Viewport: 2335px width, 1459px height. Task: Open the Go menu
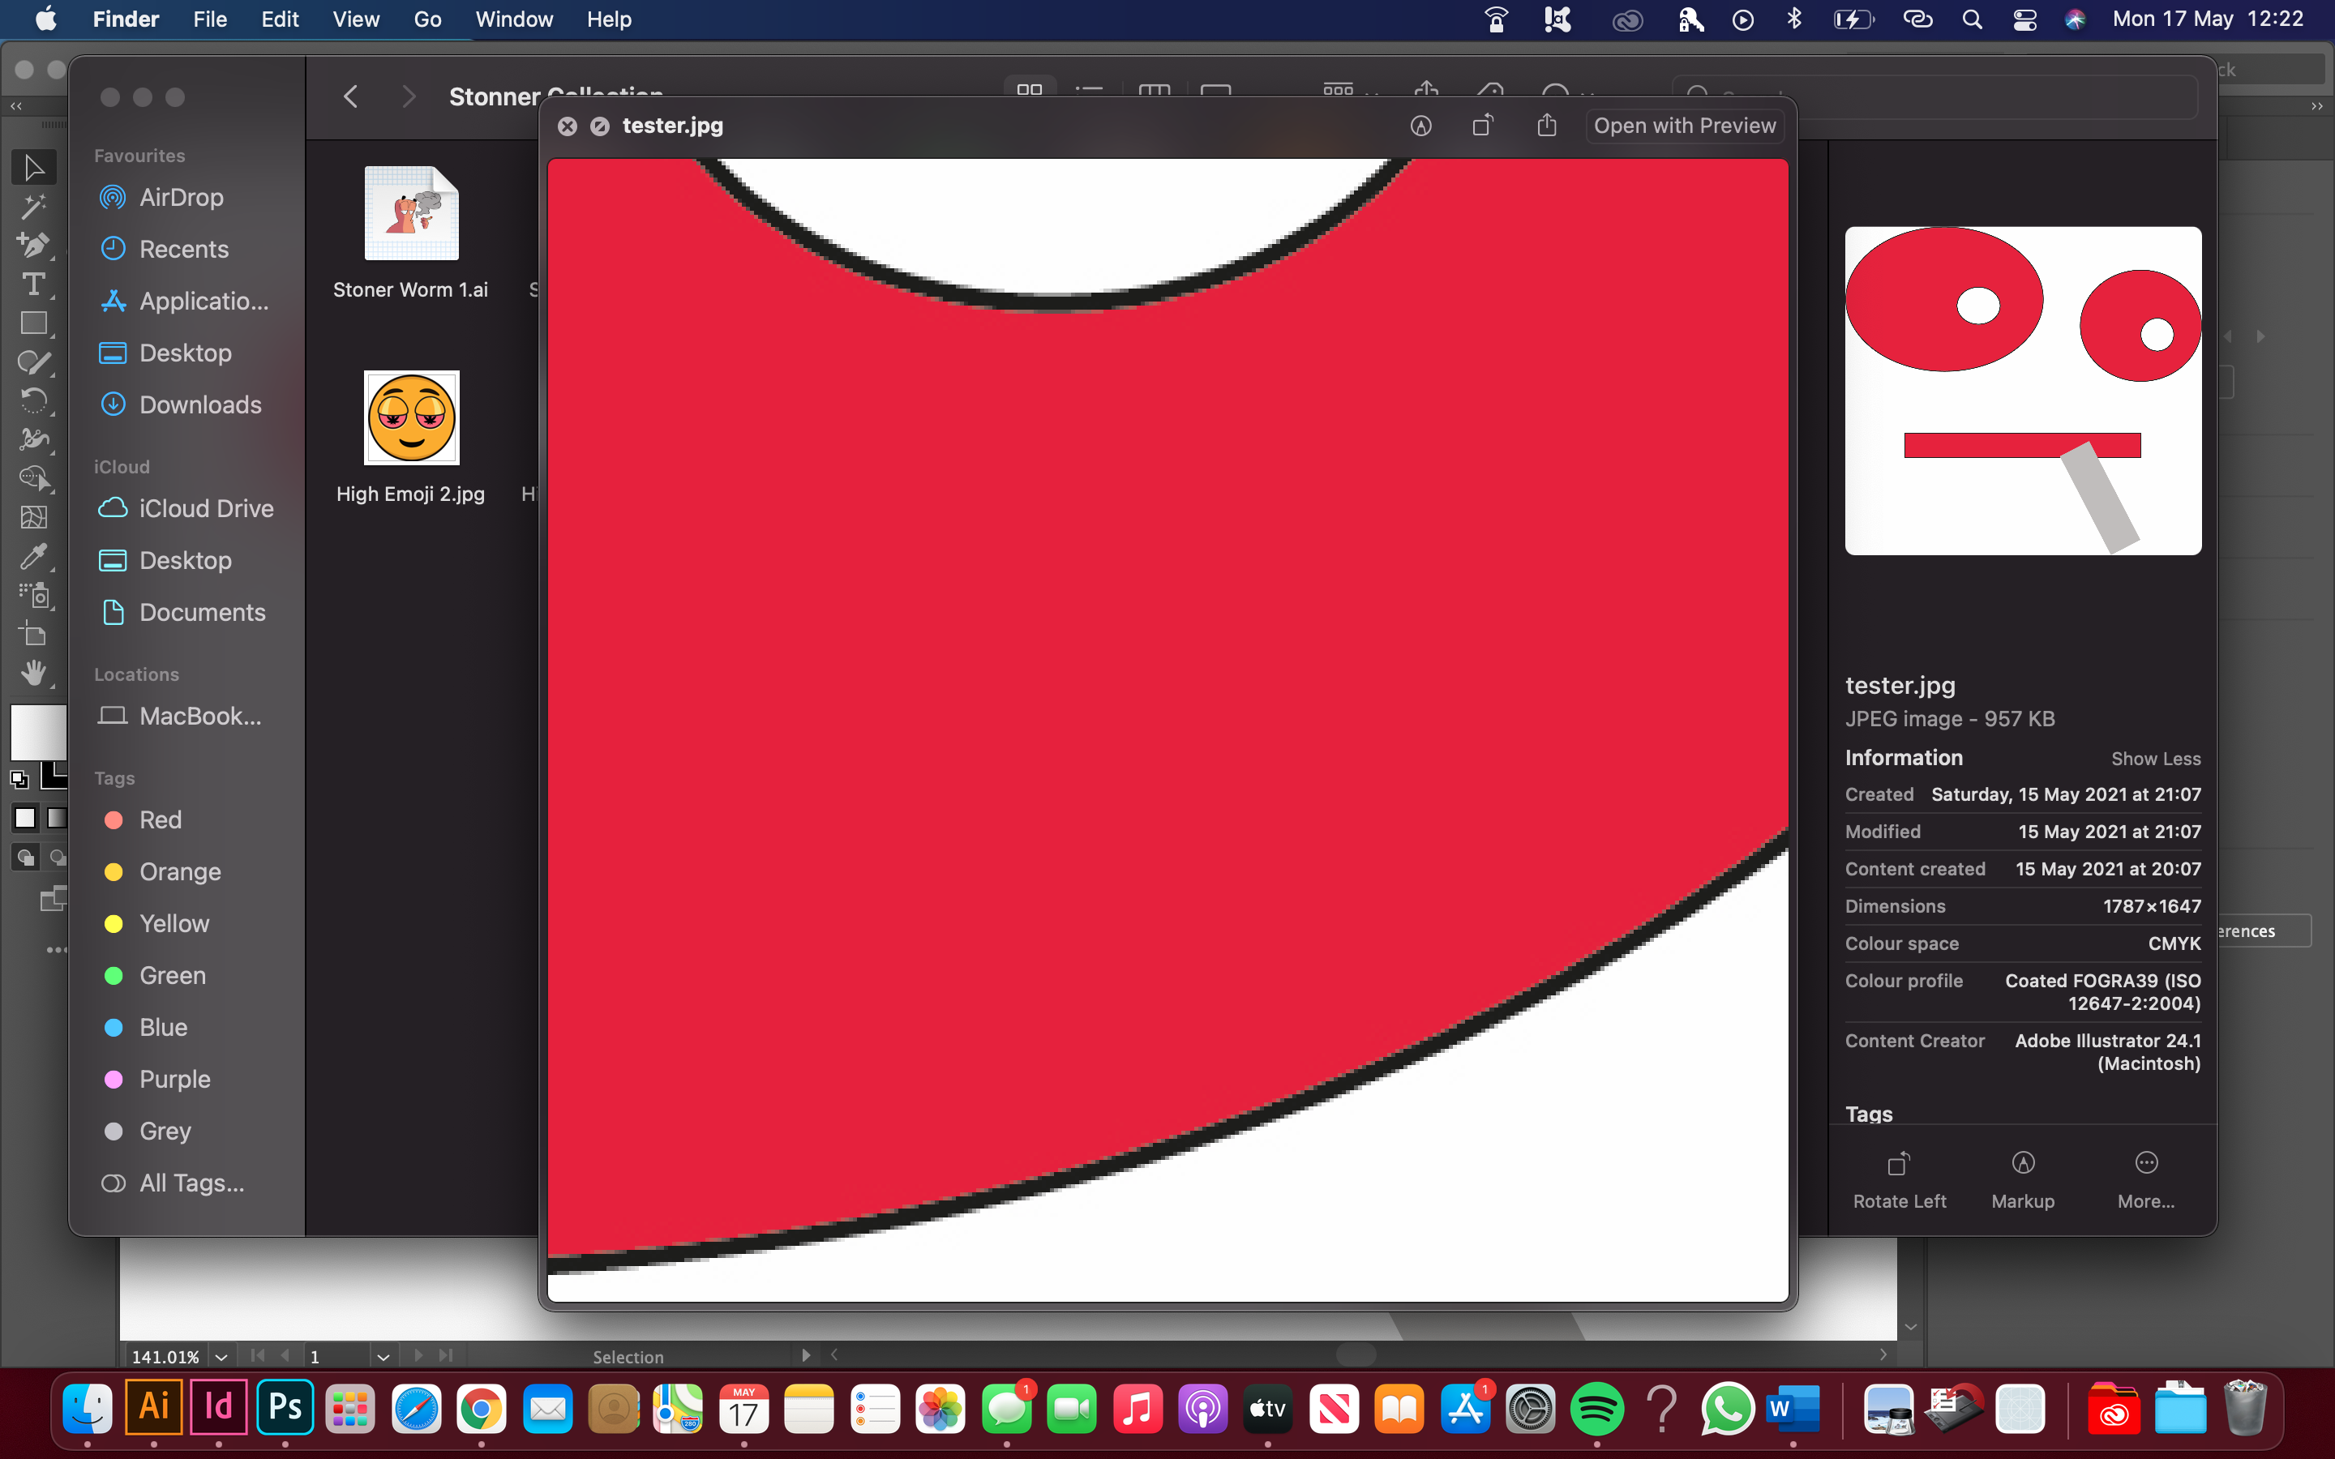click(x=426, y=19)
